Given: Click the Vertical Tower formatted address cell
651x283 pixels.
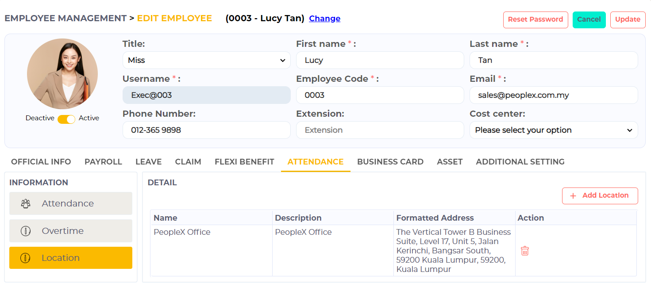Looking at the screenshot, I should point(454,251).
